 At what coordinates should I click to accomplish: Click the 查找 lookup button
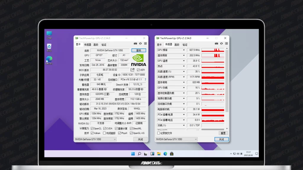pyautogui.click(x=138, y=50)
